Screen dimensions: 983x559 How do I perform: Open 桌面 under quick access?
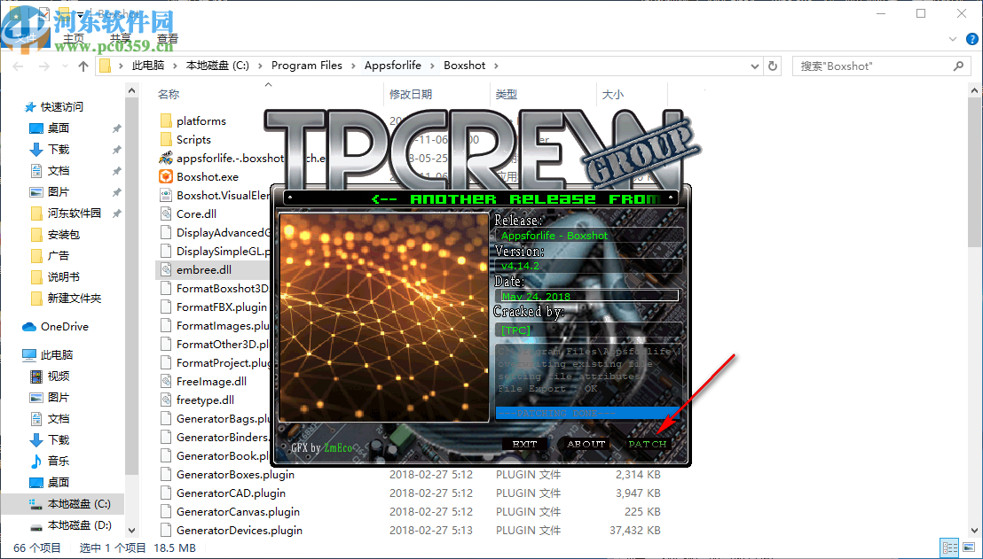coord(59,128)
